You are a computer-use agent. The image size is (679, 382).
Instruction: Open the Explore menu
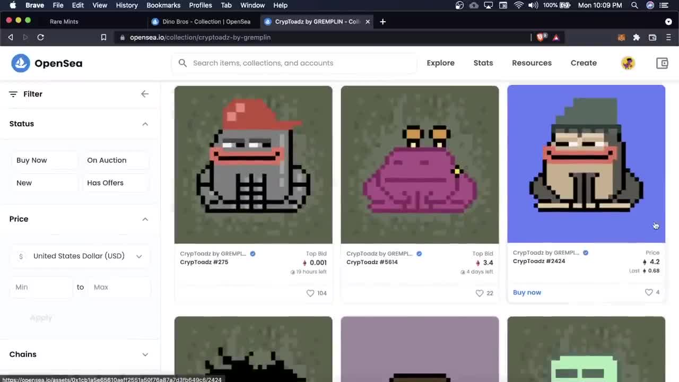(x=441, y=63)
